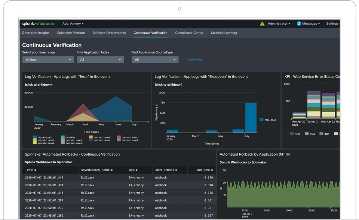Open the App: Armory menu
Image resolution: width=359 pixels, height=220 pixels.
click(x=73, y=24)
